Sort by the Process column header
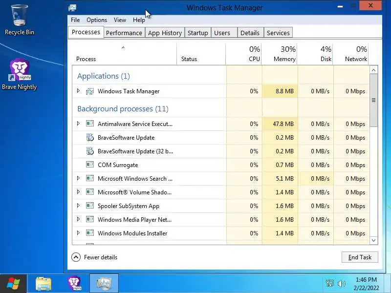Image resolution: width=391 pixels, height=293 pixels. 124,54
